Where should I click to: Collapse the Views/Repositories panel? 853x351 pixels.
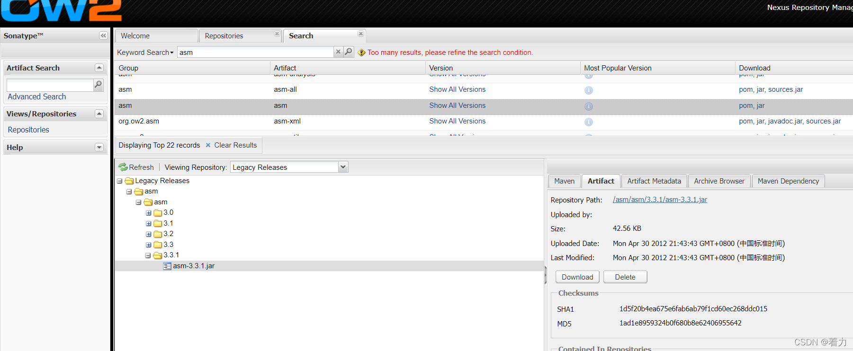point(99,114)
